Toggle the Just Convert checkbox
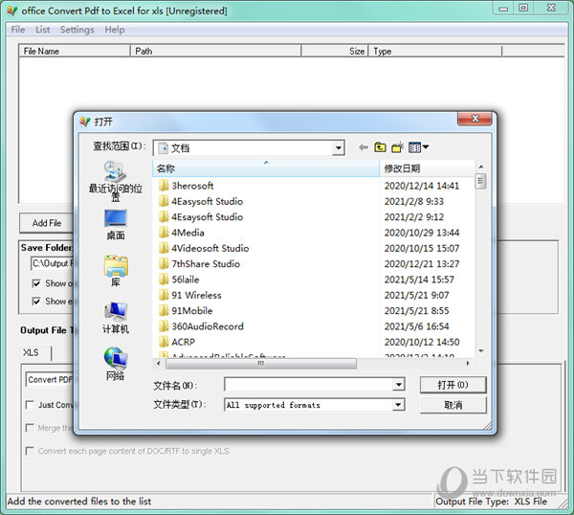 (x=30, y=405)
